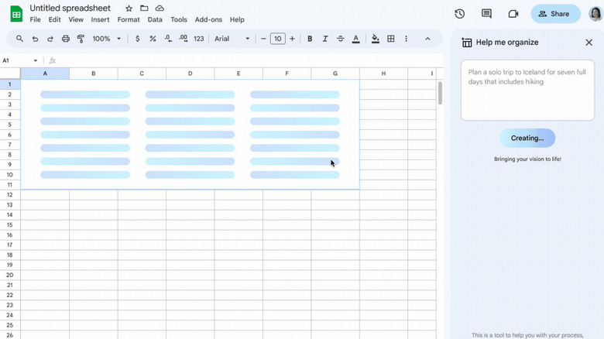Toggle strikethrough formatting
The height and width of the screenshot is (339, 604).
pos(340,39)
